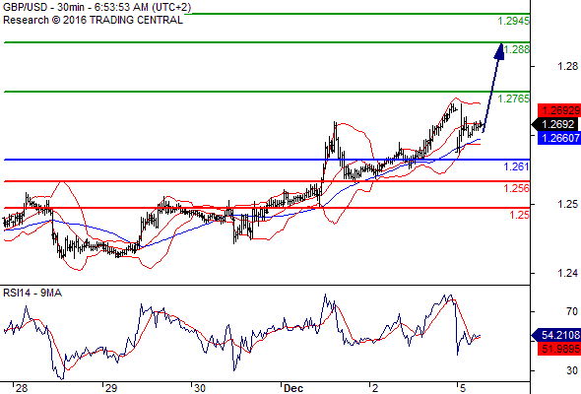Click the 29 date axis label
The height and width of the screenshot is (394, 581).
click(111, 388)
